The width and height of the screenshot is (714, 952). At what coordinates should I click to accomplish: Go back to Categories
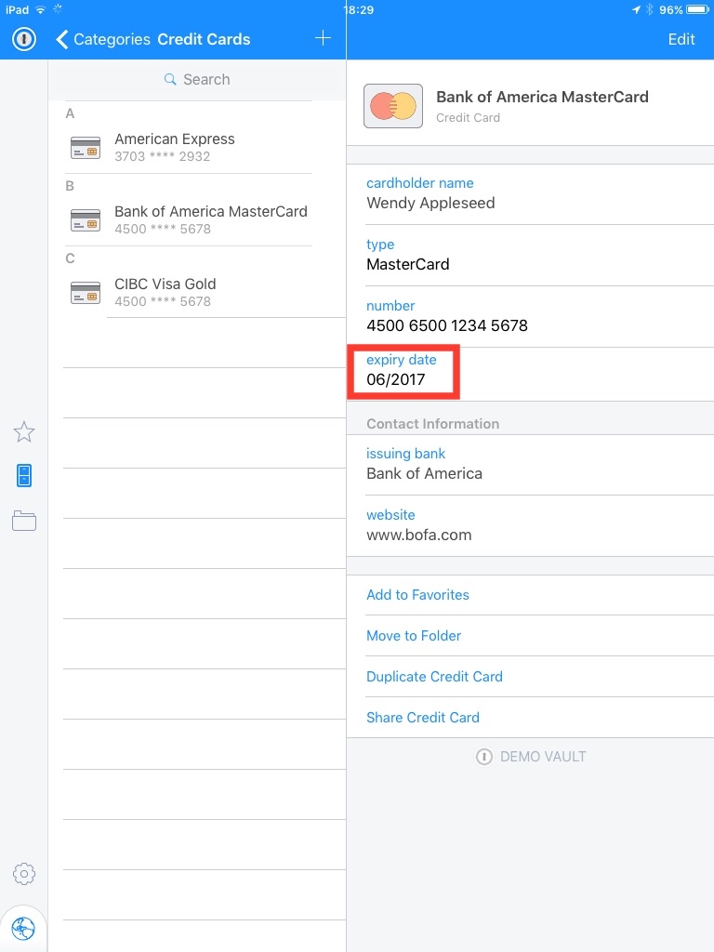point(102,39)
